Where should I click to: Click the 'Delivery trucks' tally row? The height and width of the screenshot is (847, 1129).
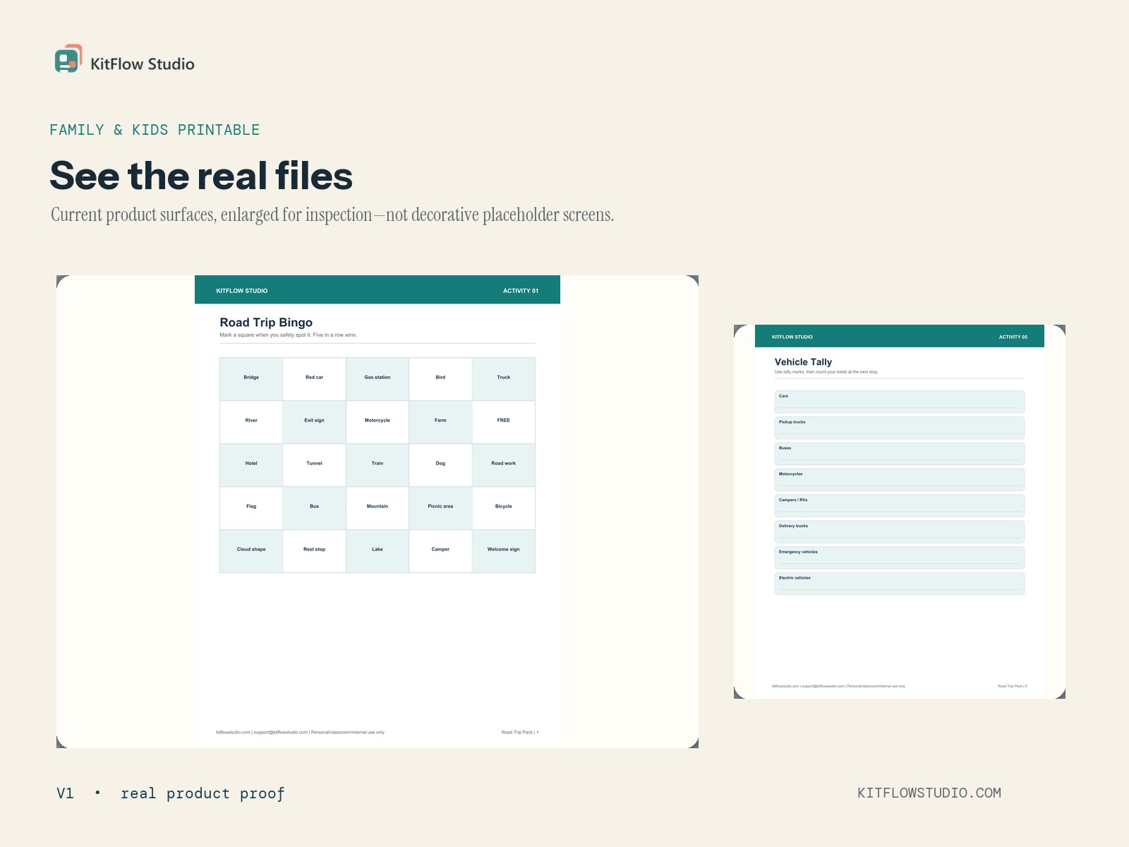tap(900, 531)
